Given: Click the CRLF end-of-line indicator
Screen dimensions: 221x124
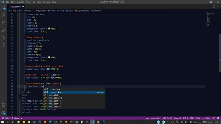Looking at the screenshot, I should [x=192, y=118].
